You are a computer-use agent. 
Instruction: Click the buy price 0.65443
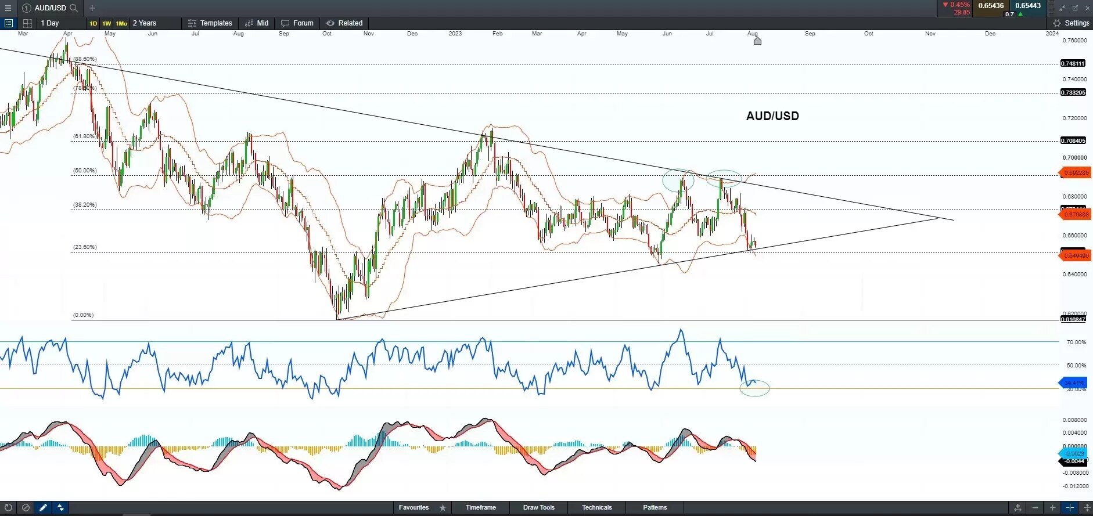click(x=1028, y=6)
